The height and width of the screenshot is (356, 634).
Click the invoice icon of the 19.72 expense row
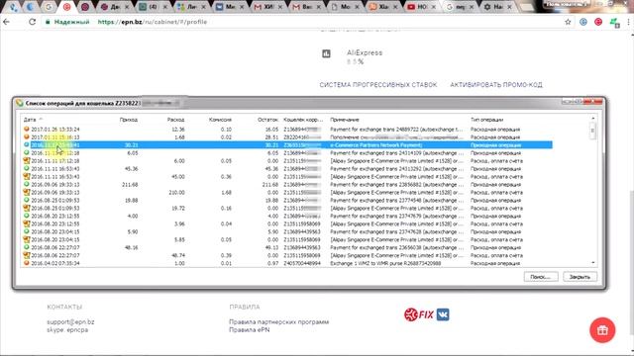(x=27, y=208)
